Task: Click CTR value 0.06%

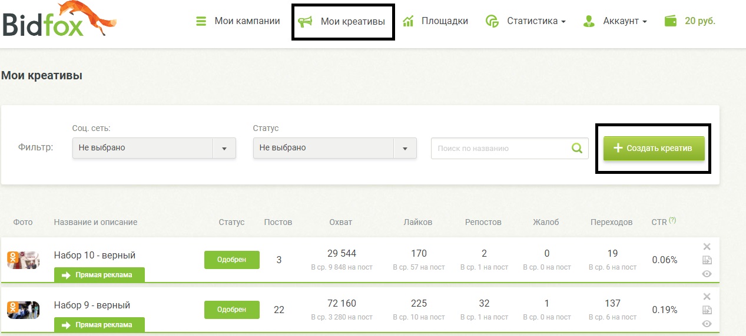Action: tap(665, 260)
